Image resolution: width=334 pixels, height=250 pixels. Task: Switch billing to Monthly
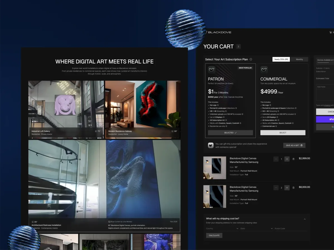coord(299,59)
